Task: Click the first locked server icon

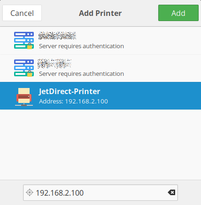Action: [24, 40]
